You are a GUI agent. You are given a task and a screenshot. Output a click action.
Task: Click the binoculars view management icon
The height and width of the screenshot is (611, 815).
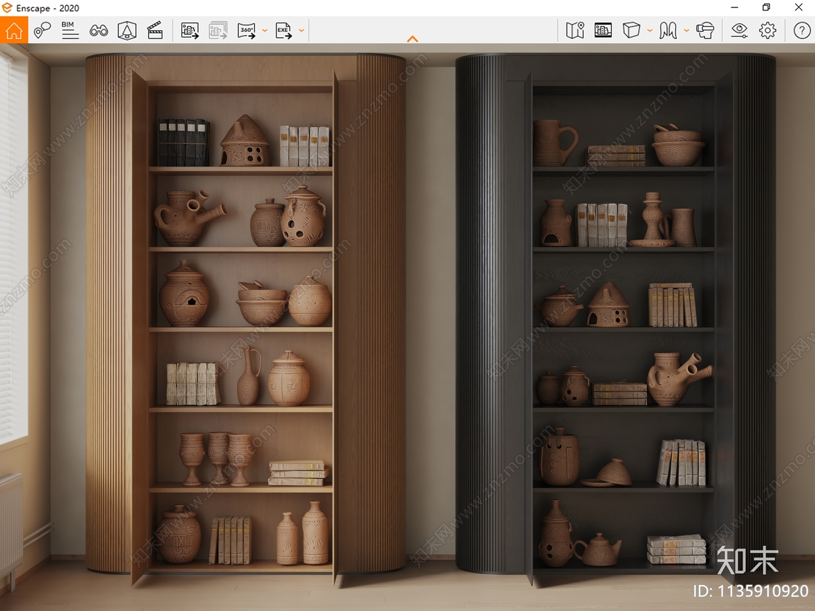(99, 31)
